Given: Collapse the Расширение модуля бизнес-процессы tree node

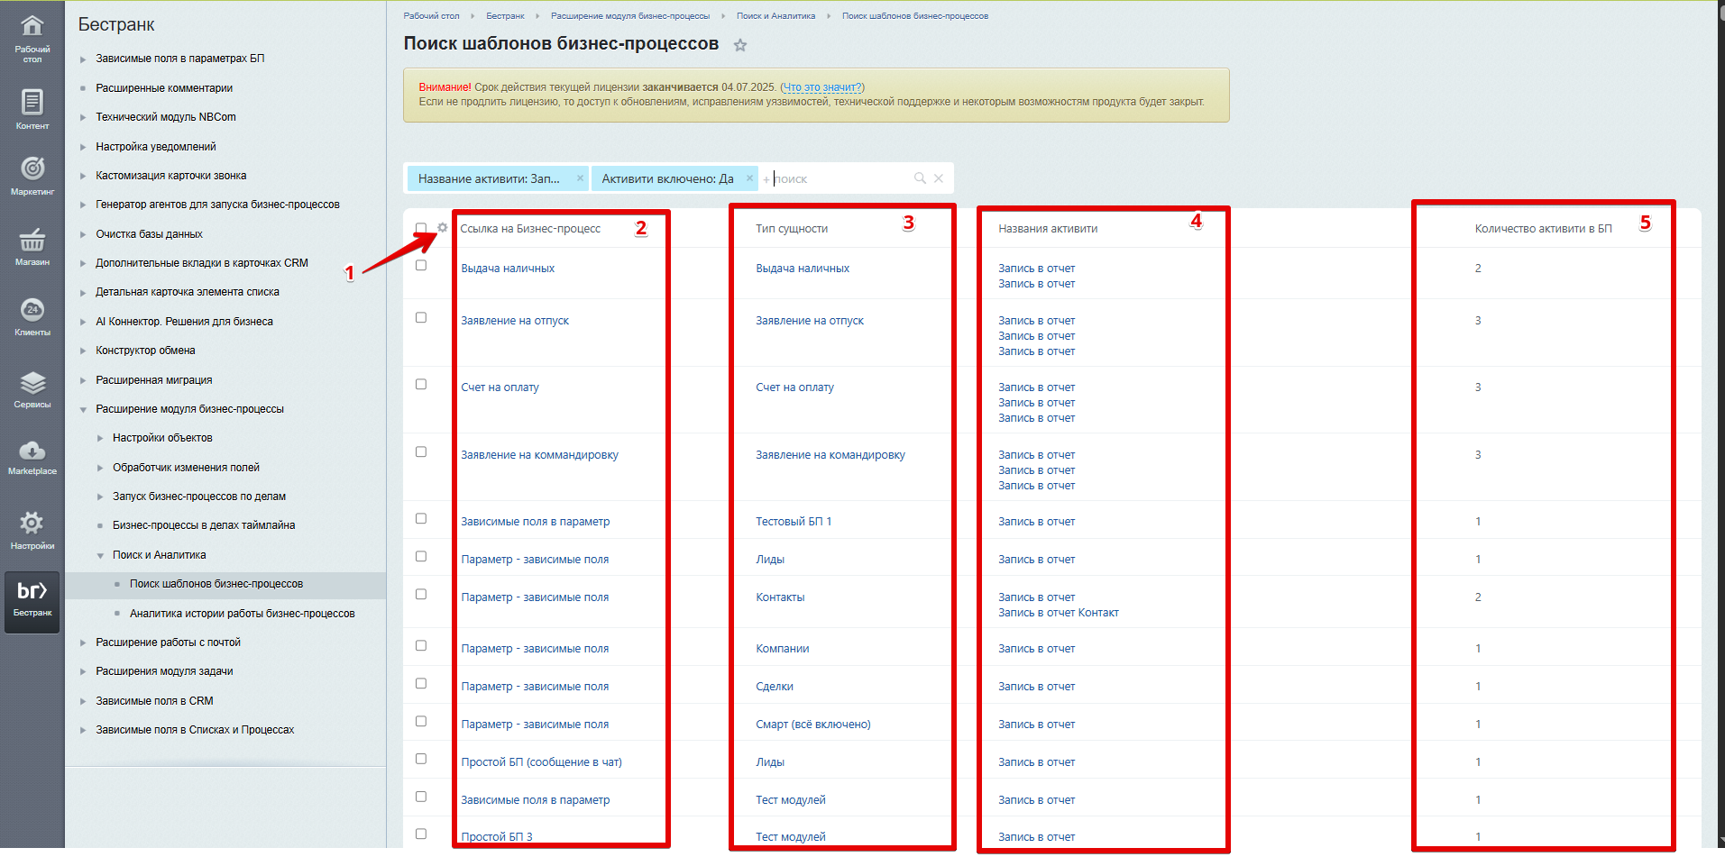Looking at the screenshot, I should (83, 410).
